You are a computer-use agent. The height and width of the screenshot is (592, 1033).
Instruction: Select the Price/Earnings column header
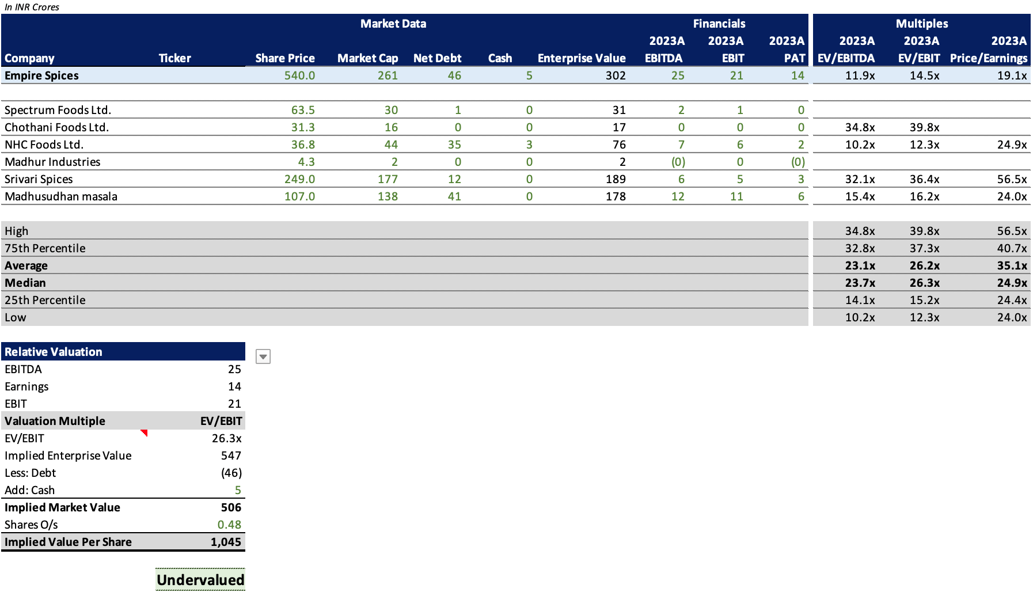pyautogui.click(x=989, y=58)
